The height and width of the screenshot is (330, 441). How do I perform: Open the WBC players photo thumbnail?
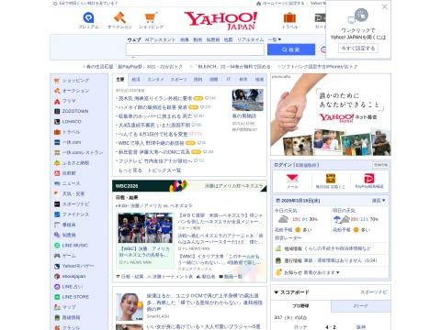145,228
